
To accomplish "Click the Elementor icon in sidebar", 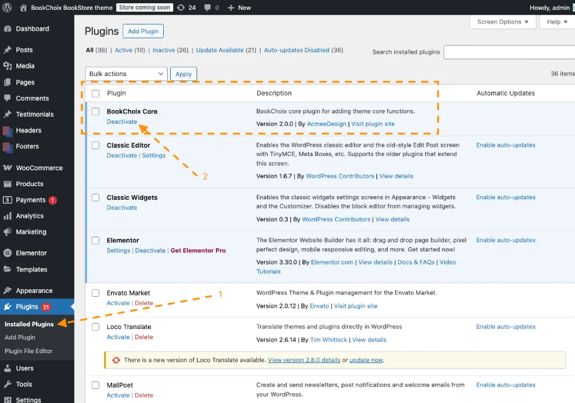I will (x=7, y=253).
